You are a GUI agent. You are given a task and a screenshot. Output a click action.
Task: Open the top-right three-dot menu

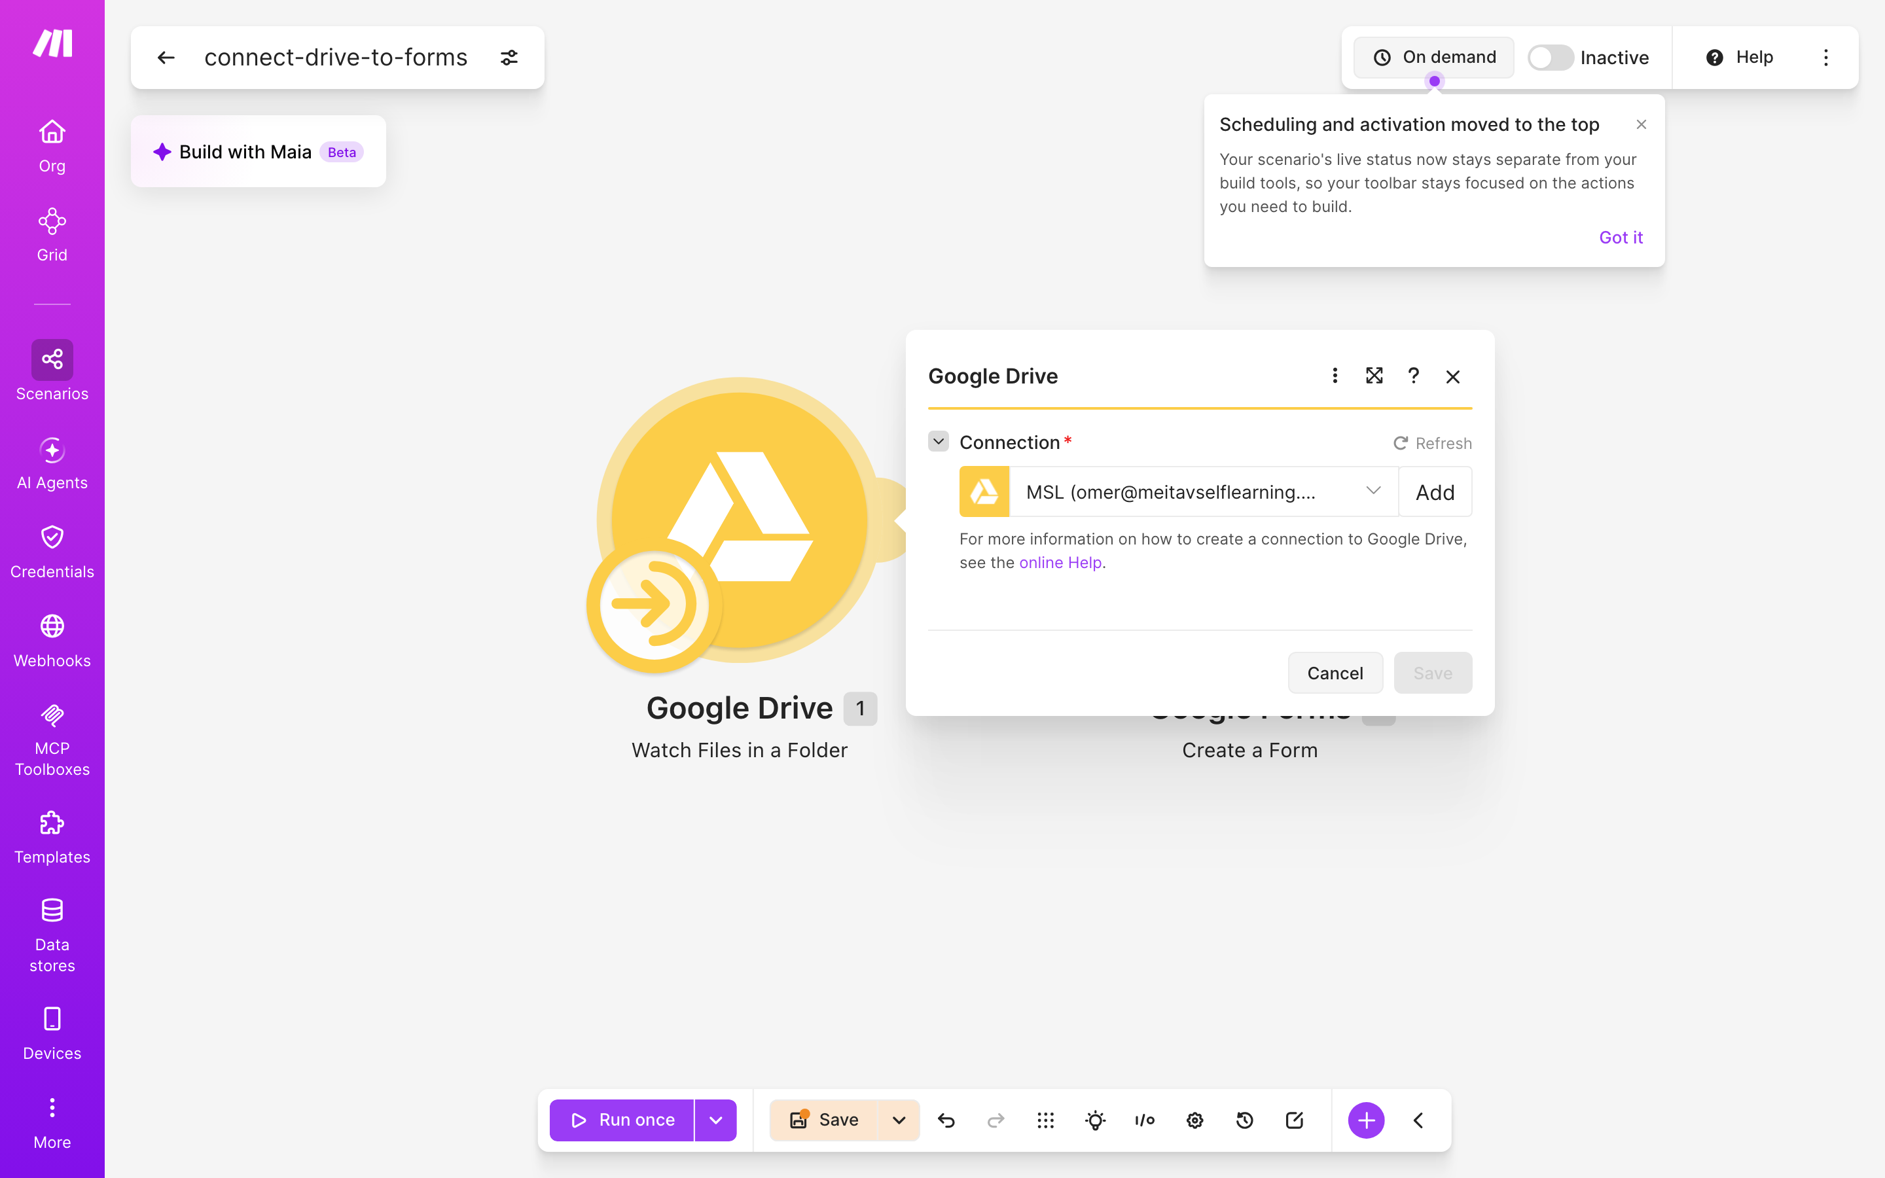[x=1826, y=58]
